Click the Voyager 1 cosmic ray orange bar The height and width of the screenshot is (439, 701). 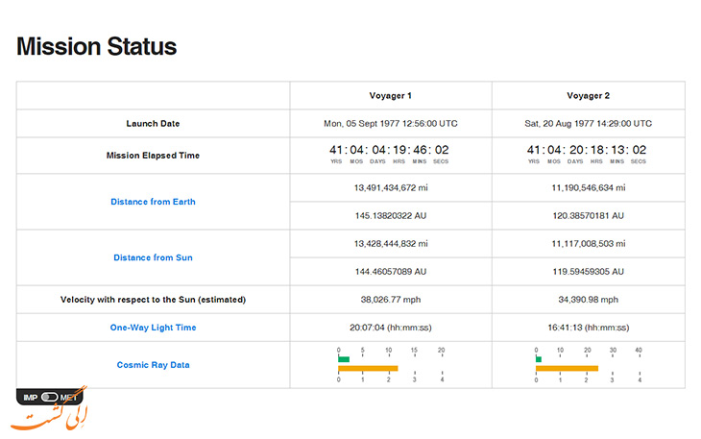pyautogui.click(x=368, y=368)
